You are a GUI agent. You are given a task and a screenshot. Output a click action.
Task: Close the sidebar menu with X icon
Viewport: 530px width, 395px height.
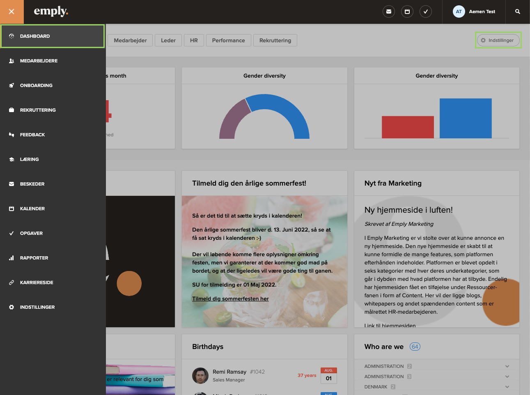click(11, 11)
